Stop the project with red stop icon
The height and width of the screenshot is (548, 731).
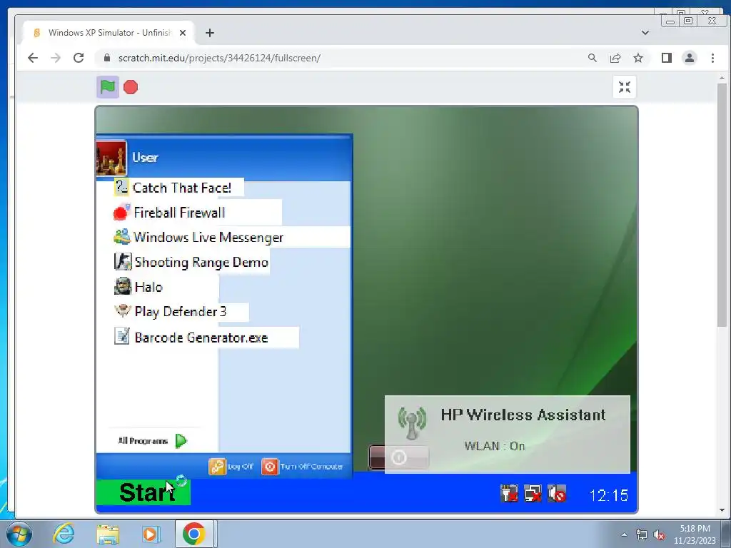(131, 87)
